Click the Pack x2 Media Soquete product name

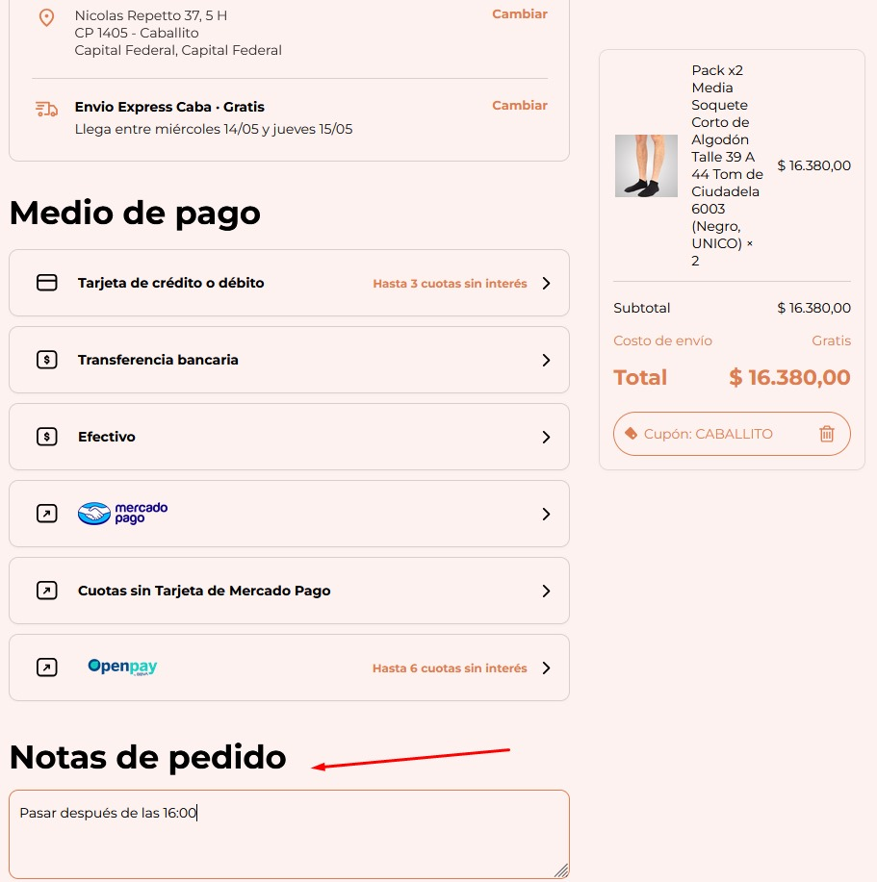(727, 165)
